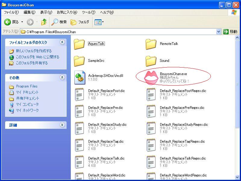This screenshot has width=241, height=181.
Task: Open the RemoteTalk folder icon
Action: pyautogui.click(x=151, y=44)
